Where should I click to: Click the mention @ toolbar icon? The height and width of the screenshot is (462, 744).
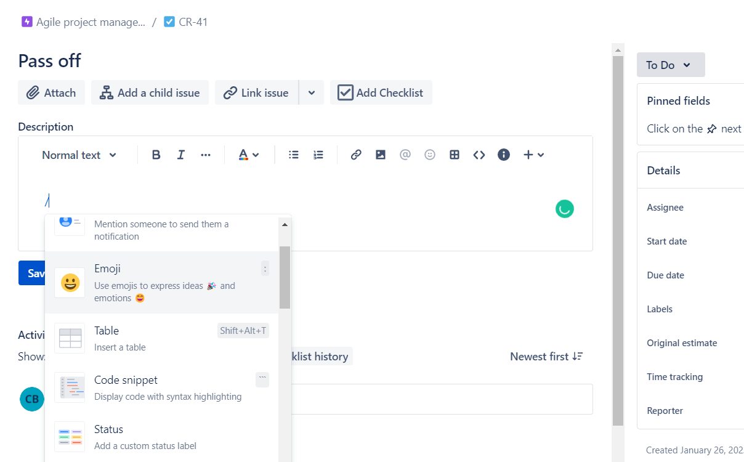[x=405, y=155]
